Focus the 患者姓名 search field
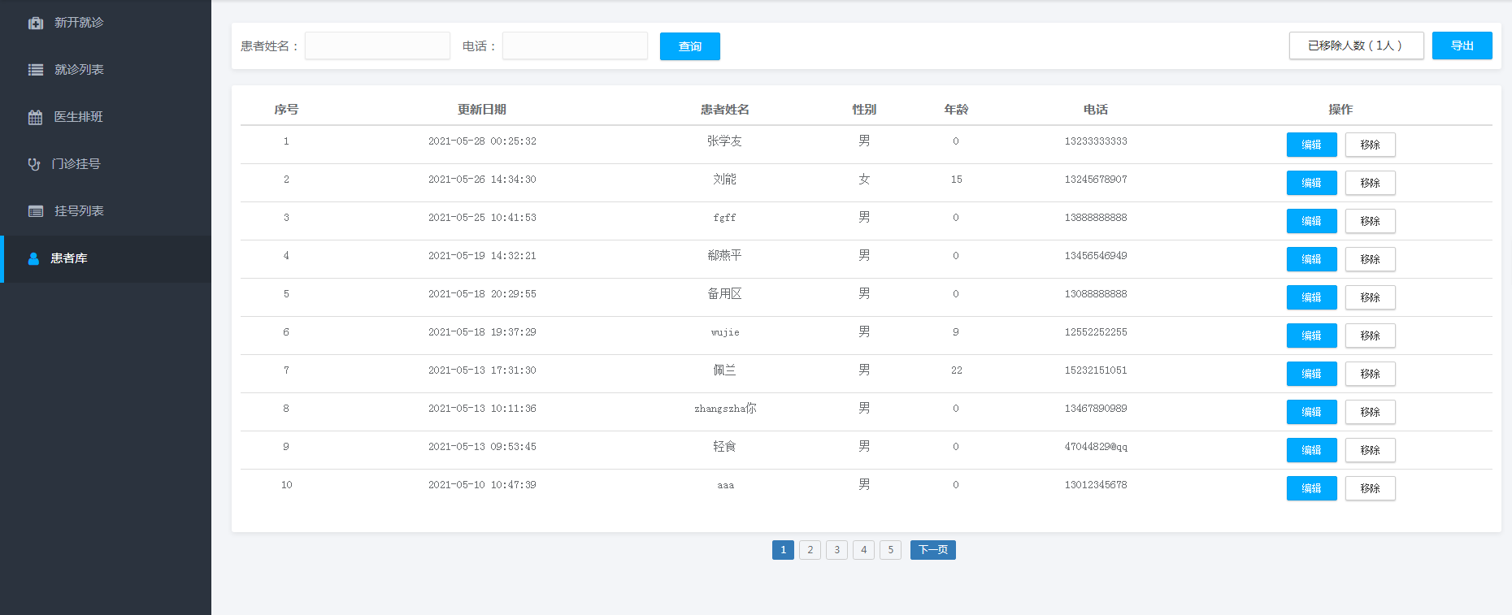This screenshot has height=615, width=1512. click(x=377, y=45)
